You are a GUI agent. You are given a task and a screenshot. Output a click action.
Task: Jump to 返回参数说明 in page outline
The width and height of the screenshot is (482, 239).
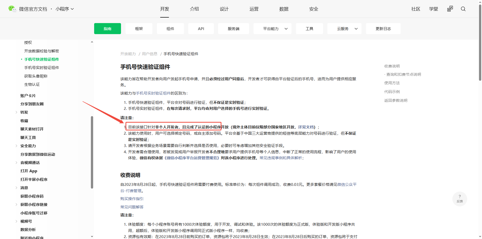[396, 101]
